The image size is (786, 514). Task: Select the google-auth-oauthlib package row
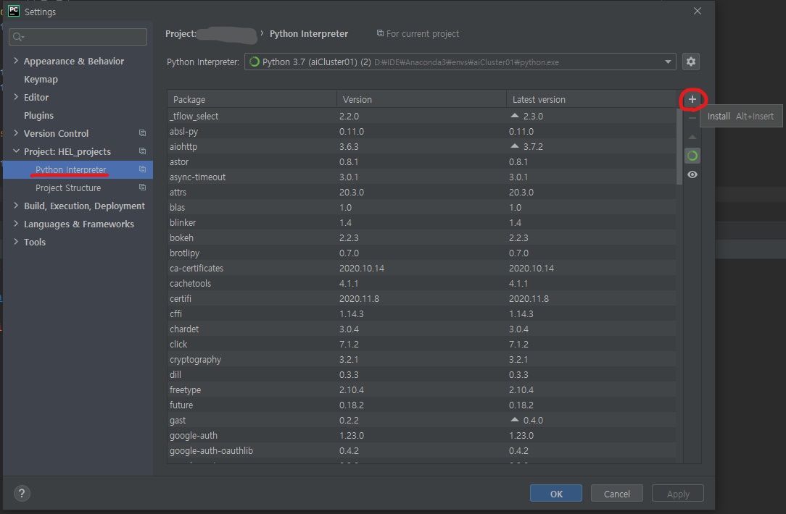421,450
